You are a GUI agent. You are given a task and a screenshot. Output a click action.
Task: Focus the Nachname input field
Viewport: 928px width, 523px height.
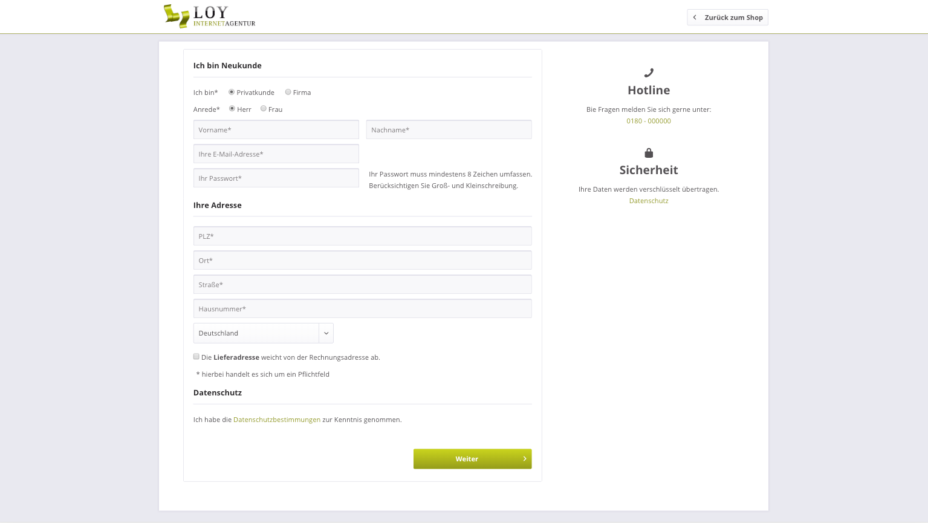(449, 129)
